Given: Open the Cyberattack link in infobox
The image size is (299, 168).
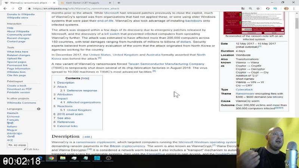Looking at the screenshot, I should pyautogui.click(x=244, y=90).
